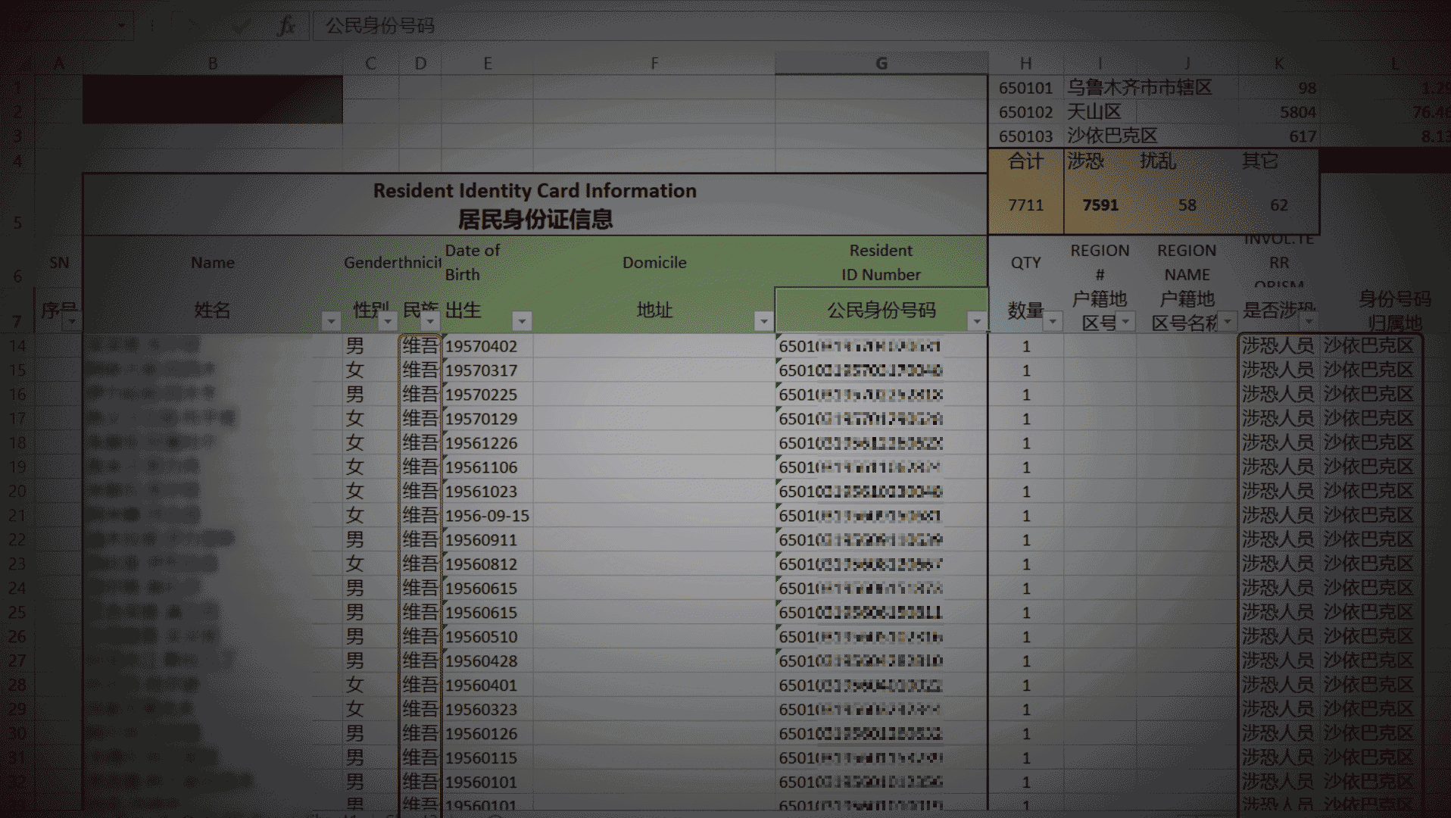Open the Name Box dropdown arrow
This screenshot has height=818, width=1451.
coord(121,26)
